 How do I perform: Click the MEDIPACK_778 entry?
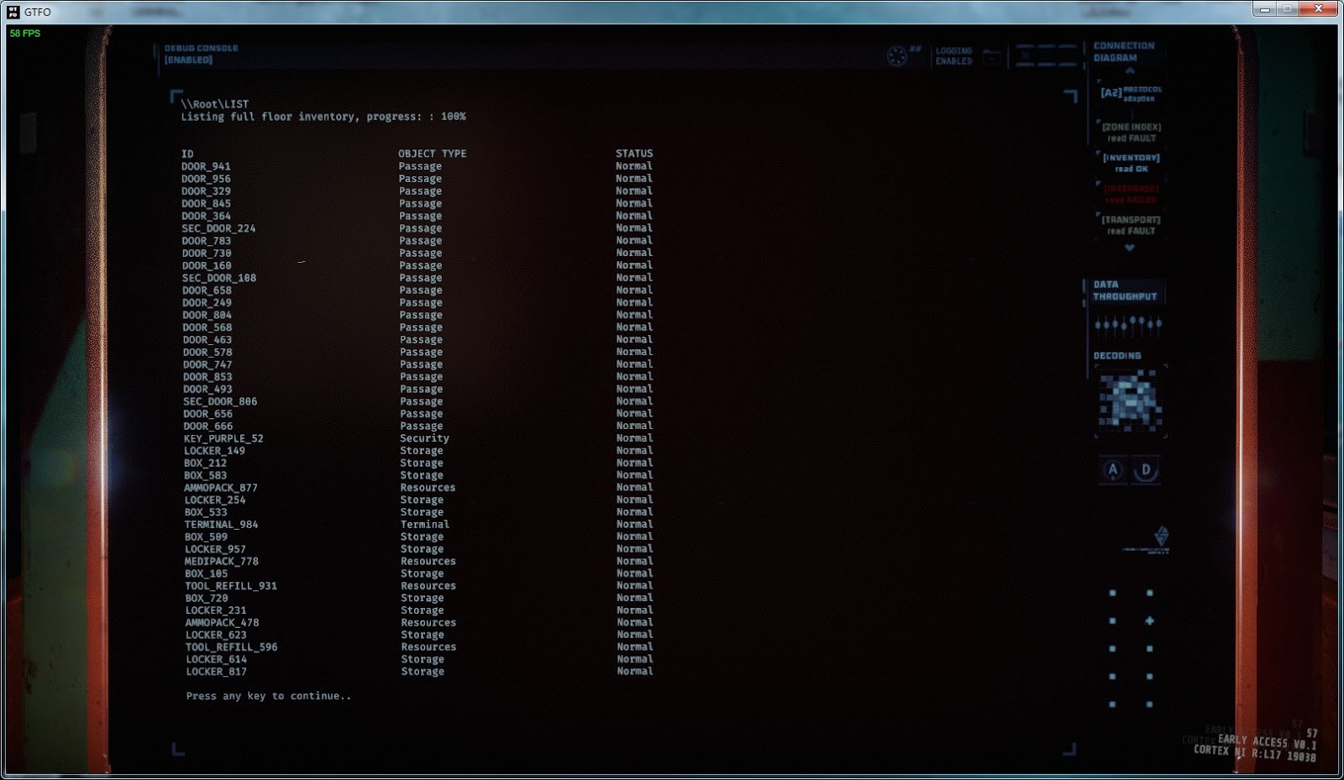point(222,562)
